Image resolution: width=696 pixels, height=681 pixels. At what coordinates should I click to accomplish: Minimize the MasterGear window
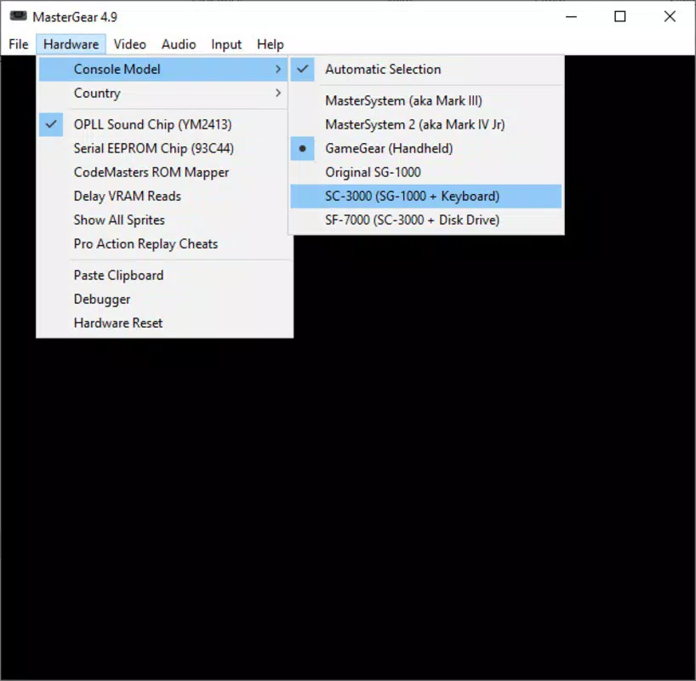571,17
